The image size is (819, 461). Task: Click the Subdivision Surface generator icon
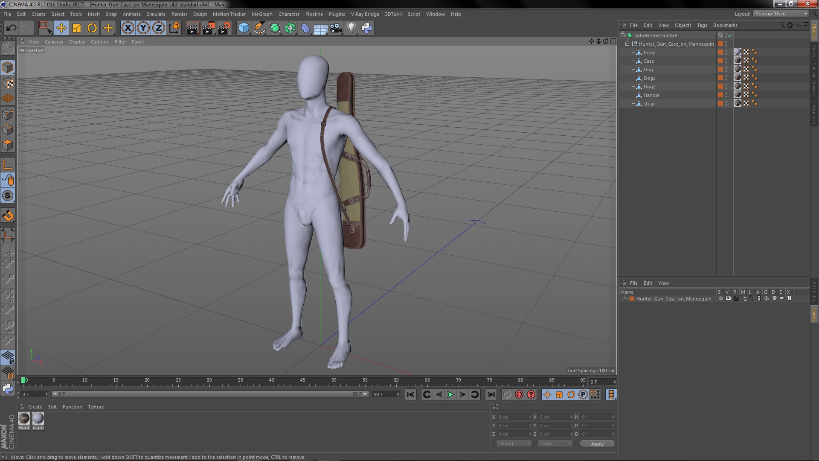pyautogui.click(x=275, y=28)
